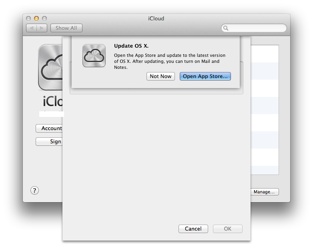Click the iCloud icon in the update dialog
313x245 pixels.
(x=94, y=56)
